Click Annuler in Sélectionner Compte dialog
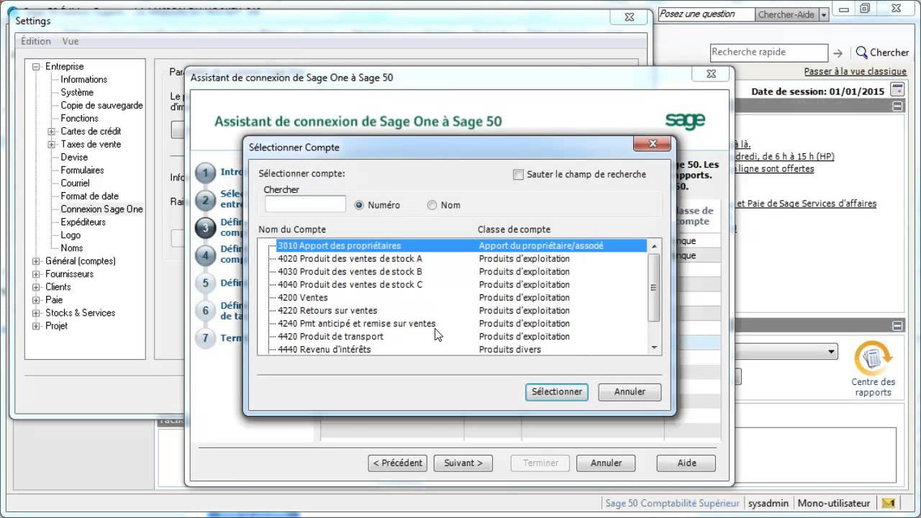Image resolution: width=921 pixels, height=518 pixels. point(630,392)
